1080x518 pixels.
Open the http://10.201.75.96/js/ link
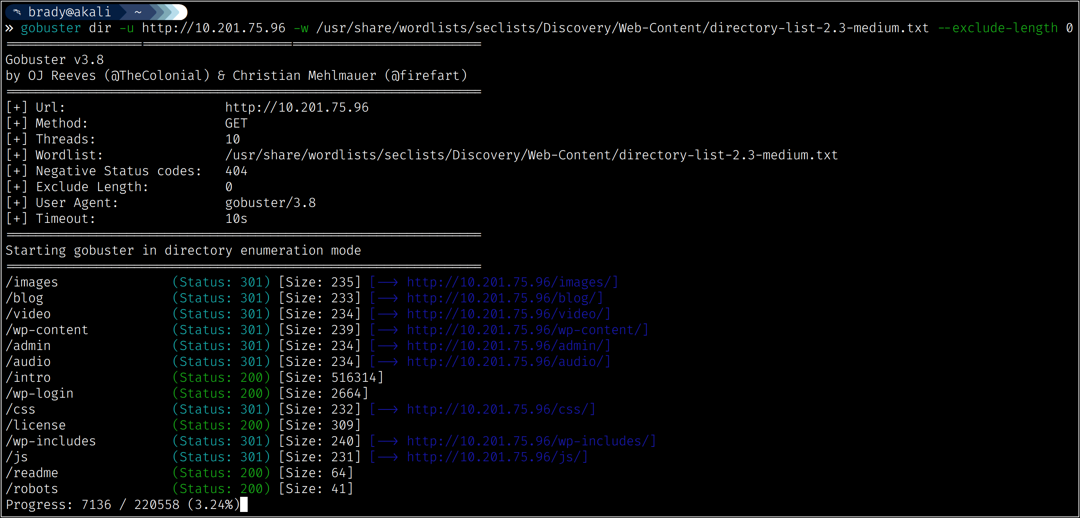pyautogui.click(x=494, y=457)
